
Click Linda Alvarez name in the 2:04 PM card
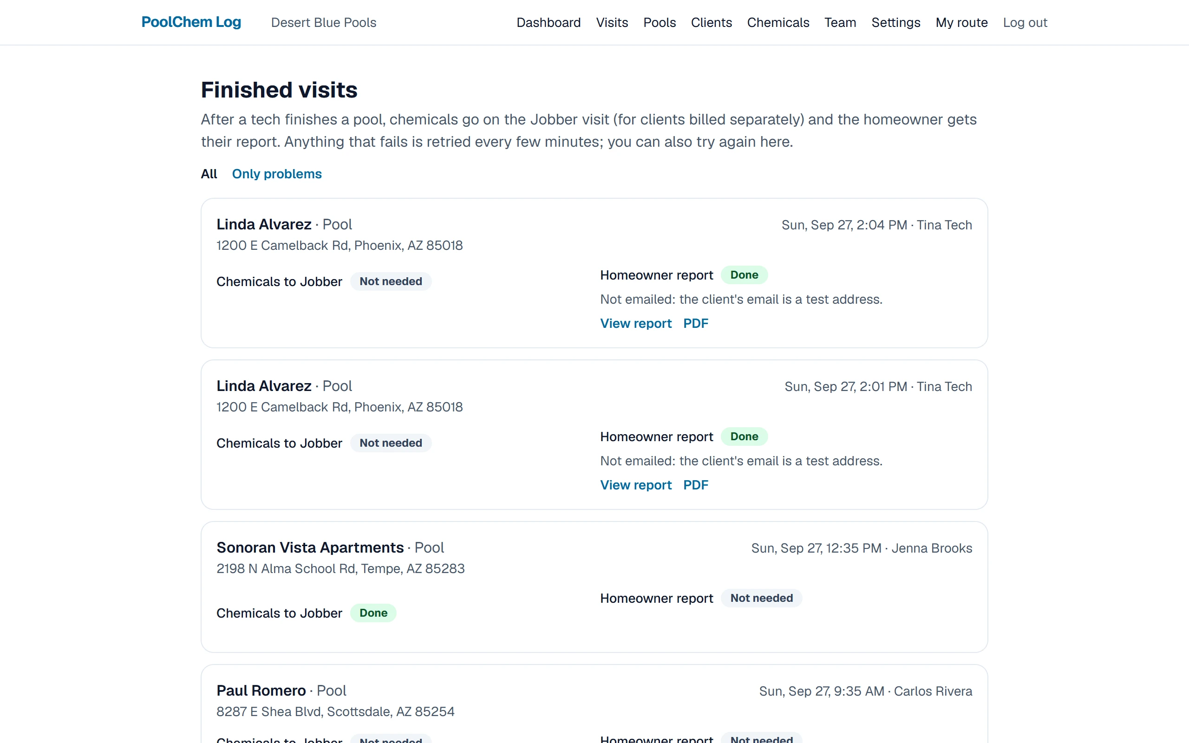(x=264, y=224)
